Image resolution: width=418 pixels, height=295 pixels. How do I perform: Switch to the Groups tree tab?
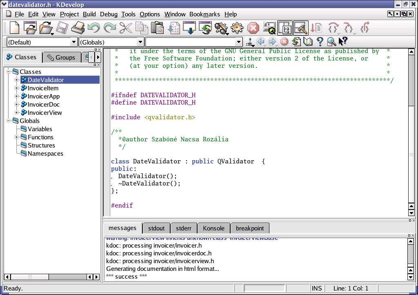point(62,57)
